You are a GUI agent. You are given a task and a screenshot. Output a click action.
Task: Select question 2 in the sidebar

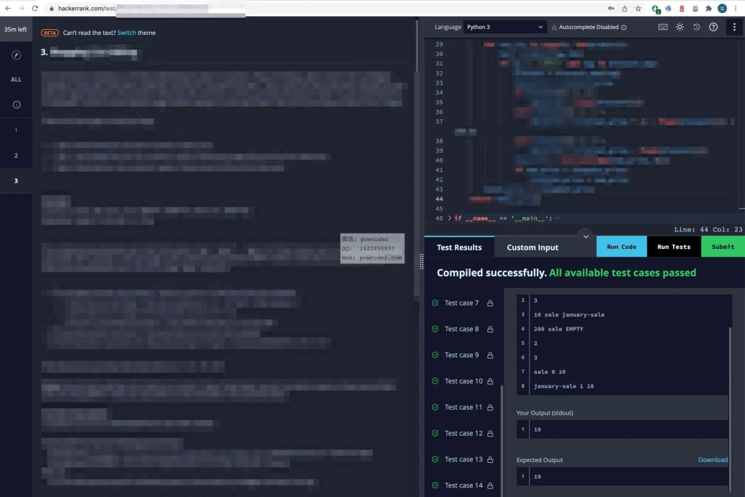[x=16, y=155]
